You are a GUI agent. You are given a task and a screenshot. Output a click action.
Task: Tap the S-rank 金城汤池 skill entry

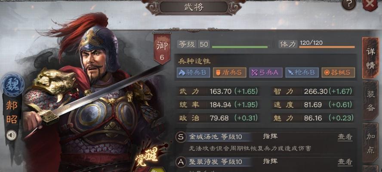coord(216,137)
